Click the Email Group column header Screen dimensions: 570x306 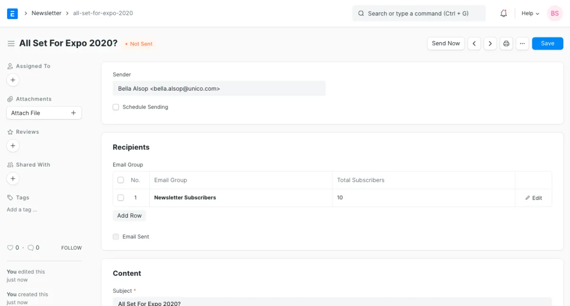(171, 180)
